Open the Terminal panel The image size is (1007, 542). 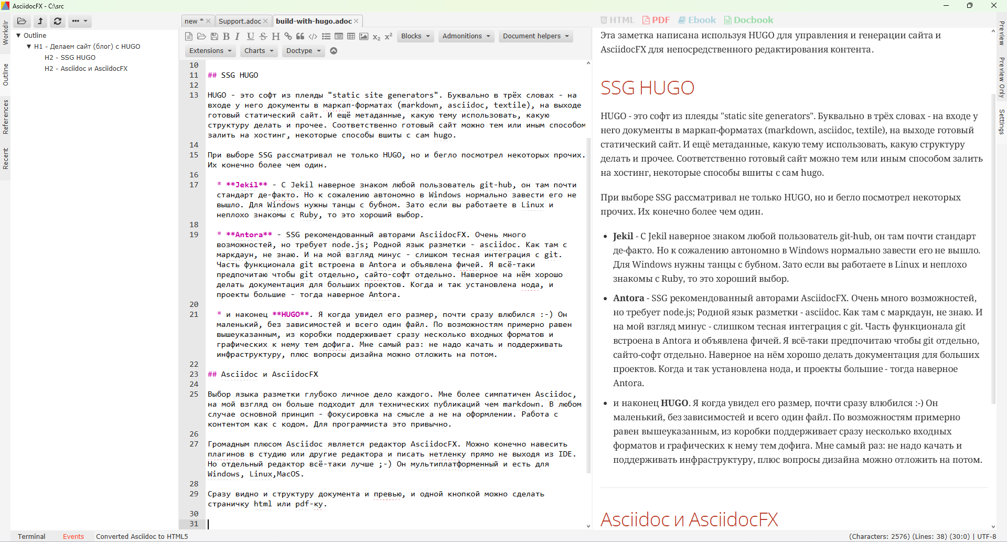pyautogui.click(x=31, y=536)
